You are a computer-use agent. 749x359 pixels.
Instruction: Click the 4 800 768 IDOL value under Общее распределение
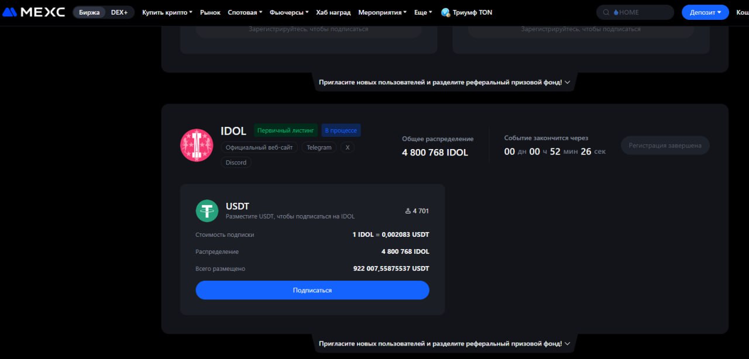click(435, 153)
